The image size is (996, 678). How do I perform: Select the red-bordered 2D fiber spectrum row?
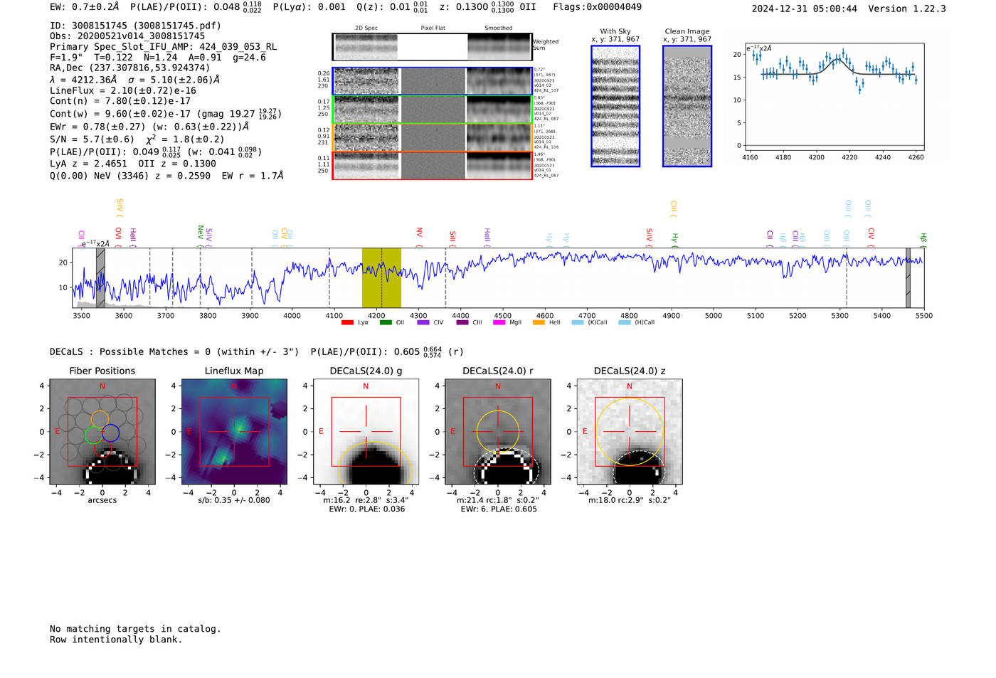(x=433, y=165)
